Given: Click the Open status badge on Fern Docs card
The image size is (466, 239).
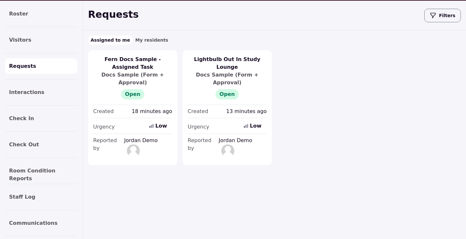Looking at the screenshot, I should (x=133, y=94).
